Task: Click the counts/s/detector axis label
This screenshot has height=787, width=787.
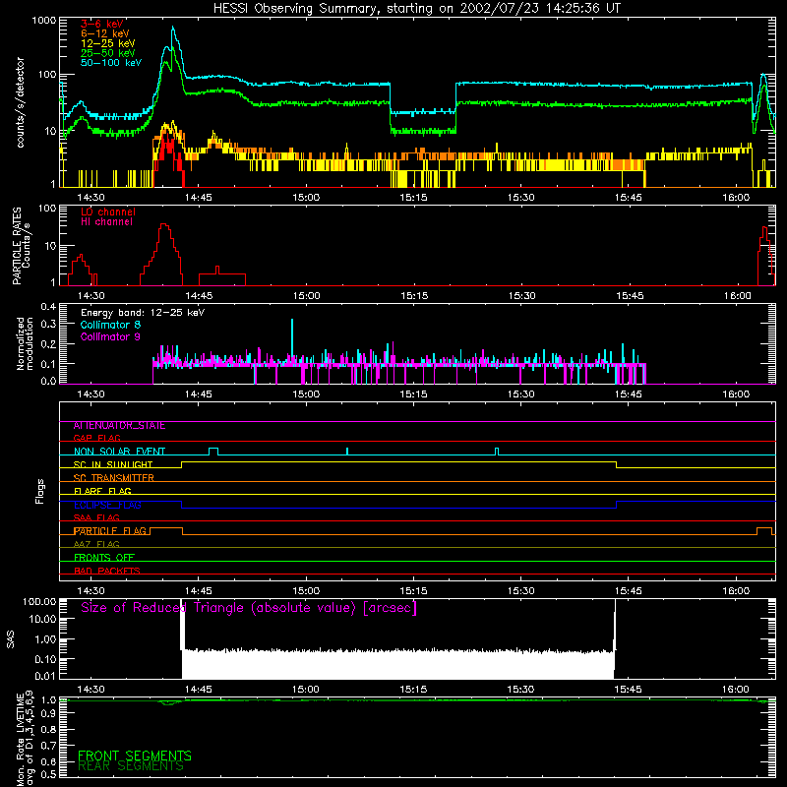Action: 21,102
